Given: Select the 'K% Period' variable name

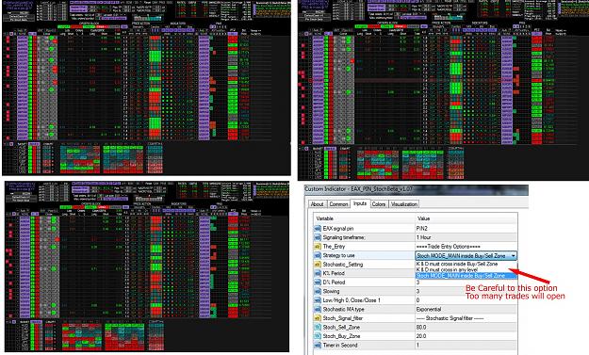Looking at the screenshot, I should [334, 274].
